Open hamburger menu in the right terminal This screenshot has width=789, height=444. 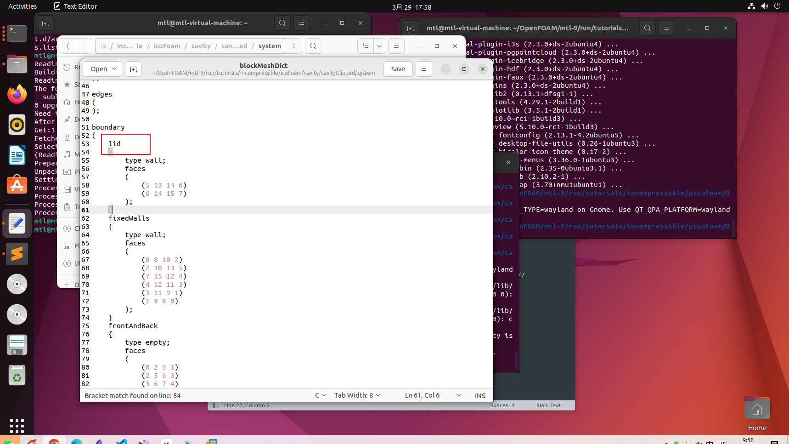pos(667,28)
